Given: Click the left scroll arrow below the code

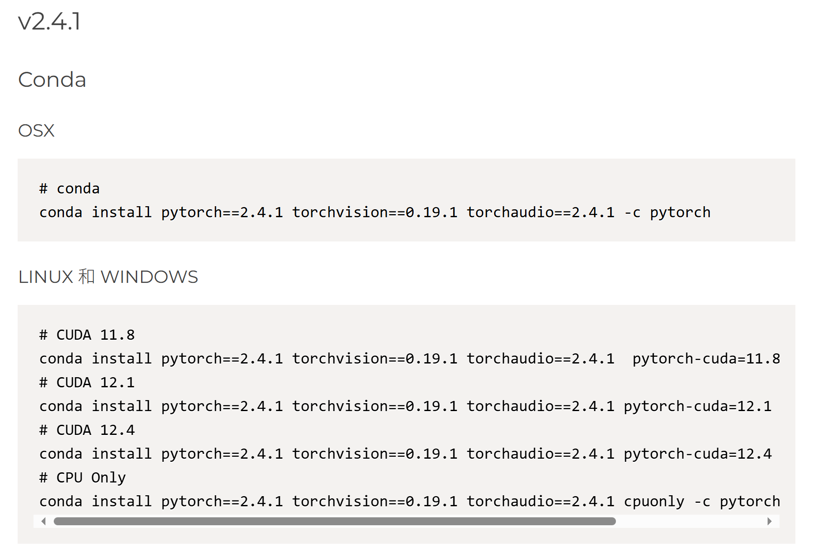Looking at the screenshot, I should pos(43,521).
